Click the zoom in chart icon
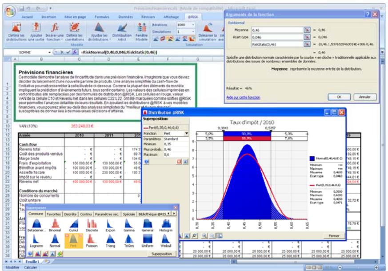 (205, 235)
